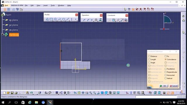Expand the PartBody tree node
This screenshot has height=105, width=187.
(2, 34)
